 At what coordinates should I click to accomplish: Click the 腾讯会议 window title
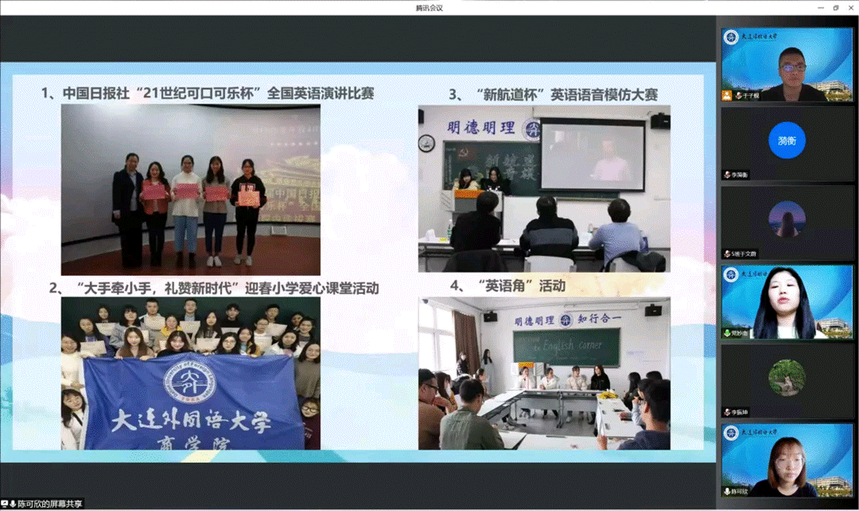[429, 8]
